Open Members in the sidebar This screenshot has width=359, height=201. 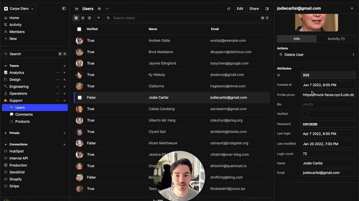[x=17, y=32]
